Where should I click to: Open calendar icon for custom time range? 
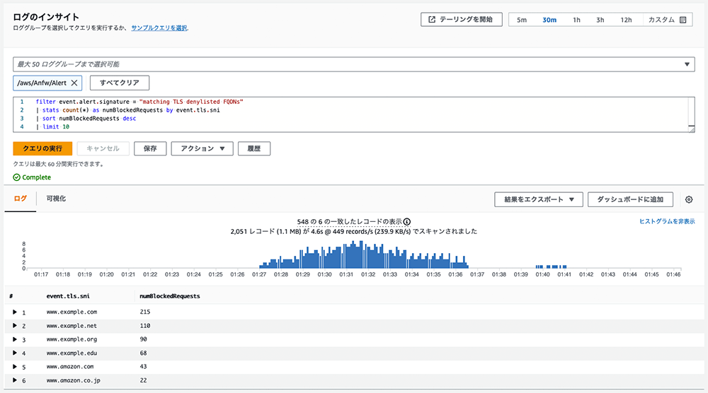[683, 20]
